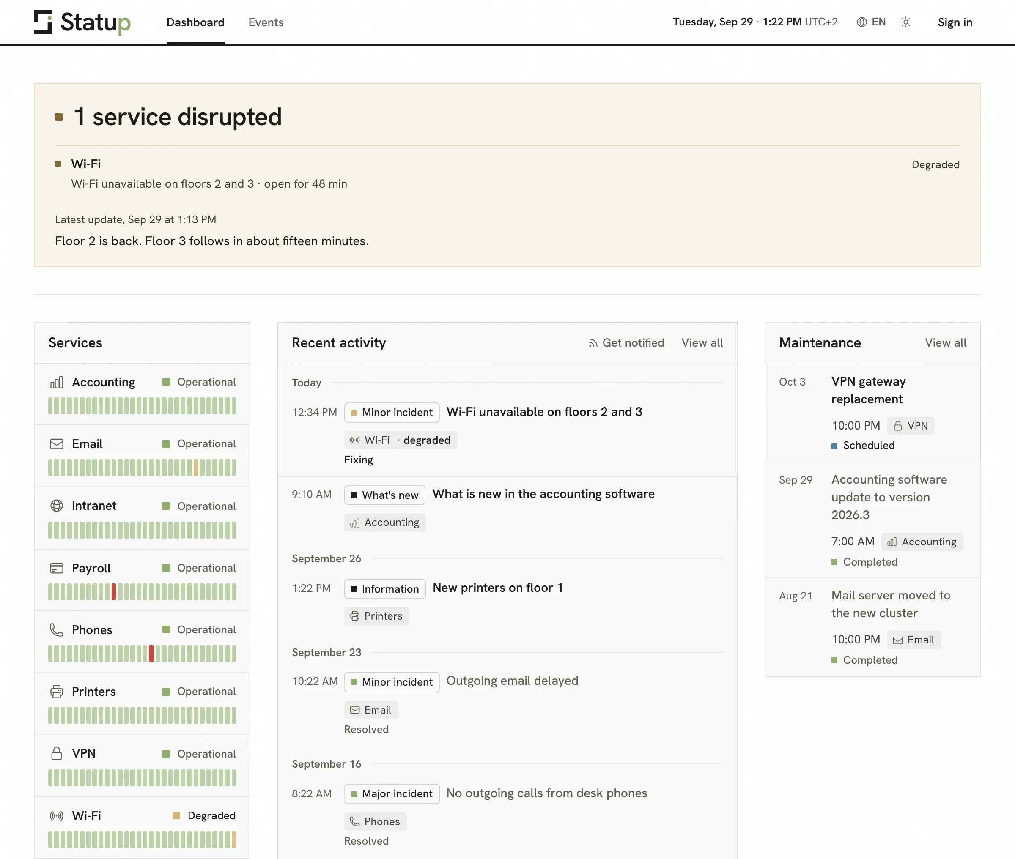1015x859 pixels.
Task: Click the Accounting tag under 9:10 AM entry
Action: tap(385, 523)
